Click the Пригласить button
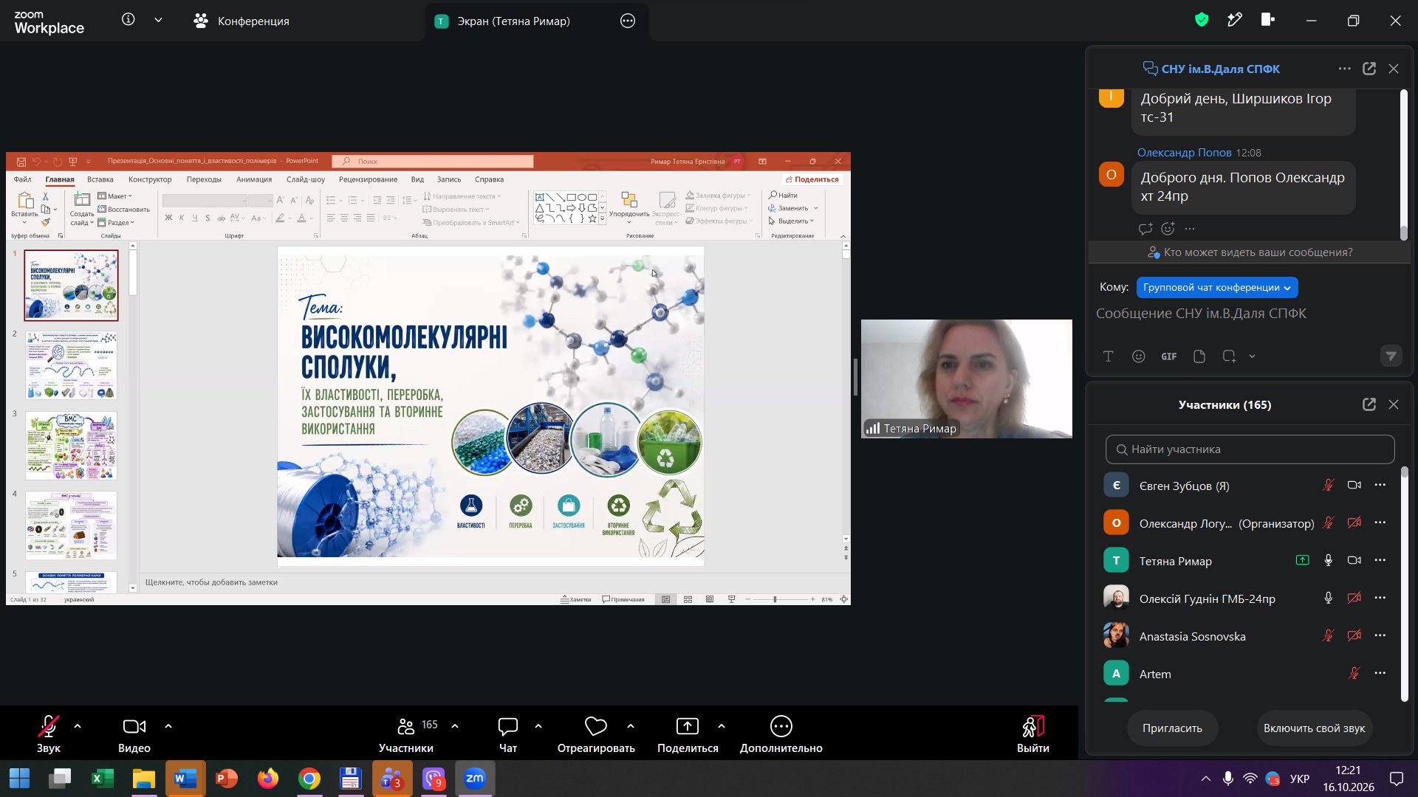 (1172, 728)
